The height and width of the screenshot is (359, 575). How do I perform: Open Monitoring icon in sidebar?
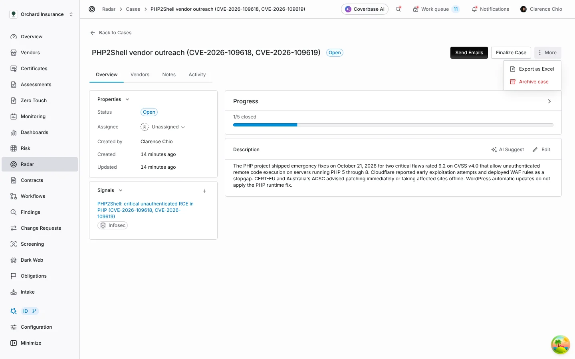(14, 116)
